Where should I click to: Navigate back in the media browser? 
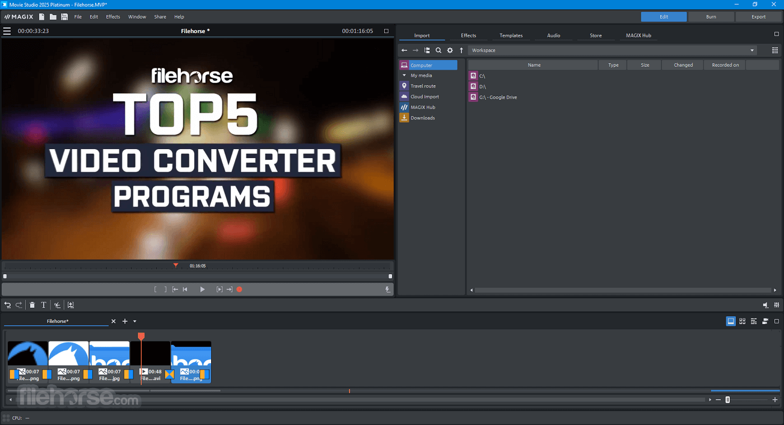404,50
